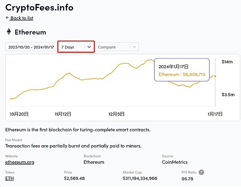
Task: Click the 10月20日 x-axis date label
Action: pyautogui.click(x=19, y=114)
